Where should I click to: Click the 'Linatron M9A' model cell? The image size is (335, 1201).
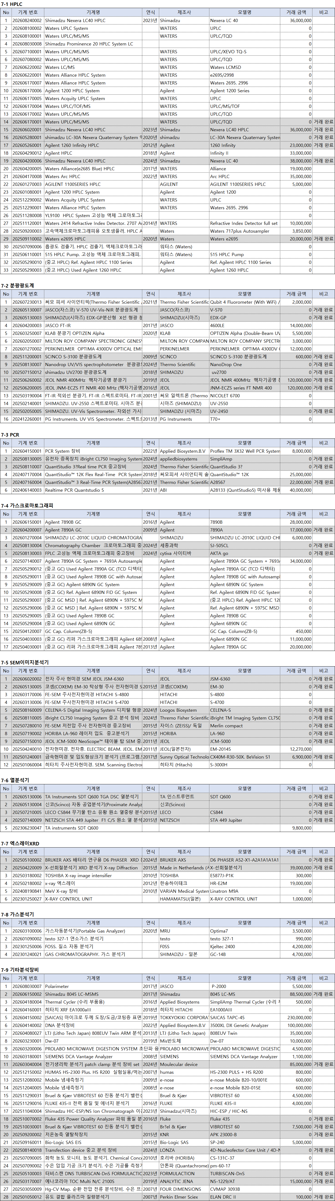point(244,891)
